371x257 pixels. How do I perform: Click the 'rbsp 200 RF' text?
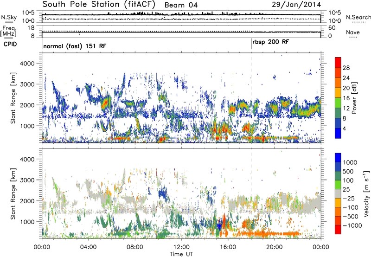[x=271, y=42]
